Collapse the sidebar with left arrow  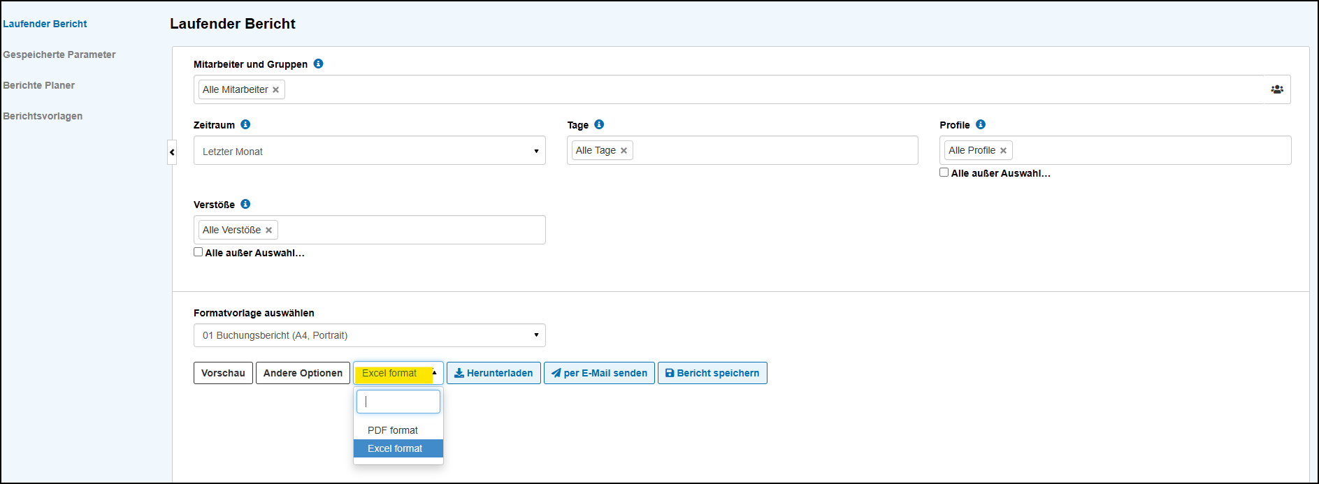click(x=172, y=152)
